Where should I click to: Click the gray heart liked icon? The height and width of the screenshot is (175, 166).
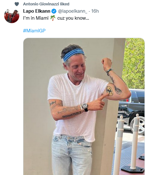click(17, 4)
